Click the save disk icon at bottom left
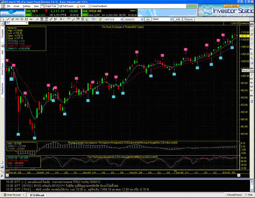The image size is (255, 198). 2,167
